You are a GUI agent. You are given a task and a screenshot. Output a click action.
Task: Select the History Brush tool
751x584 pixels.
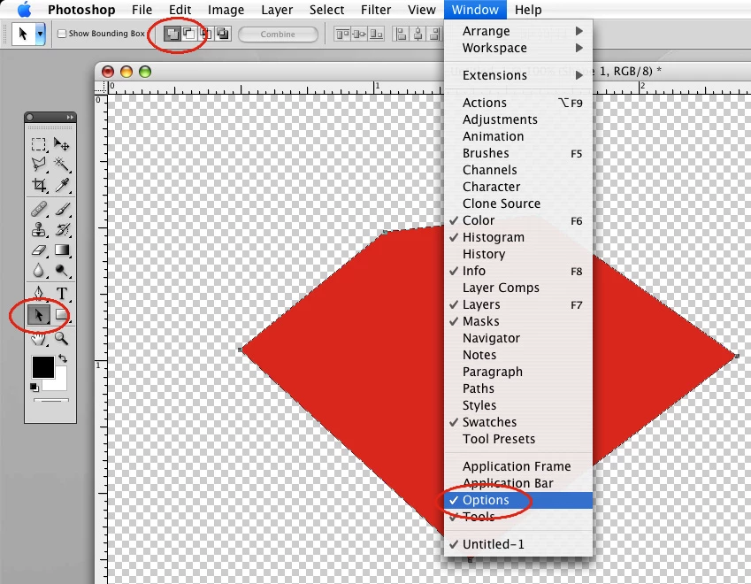click(x=61, y=229)
